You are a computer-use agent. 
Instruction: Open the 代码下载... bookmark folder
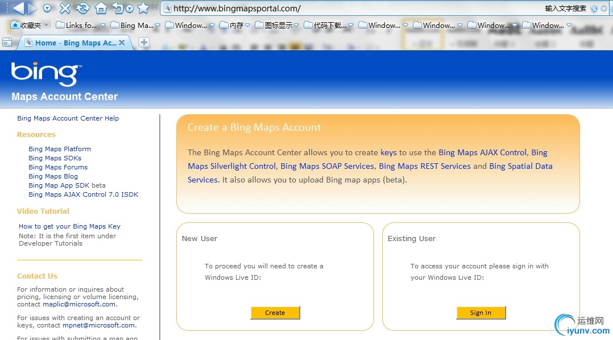point(325,26)
